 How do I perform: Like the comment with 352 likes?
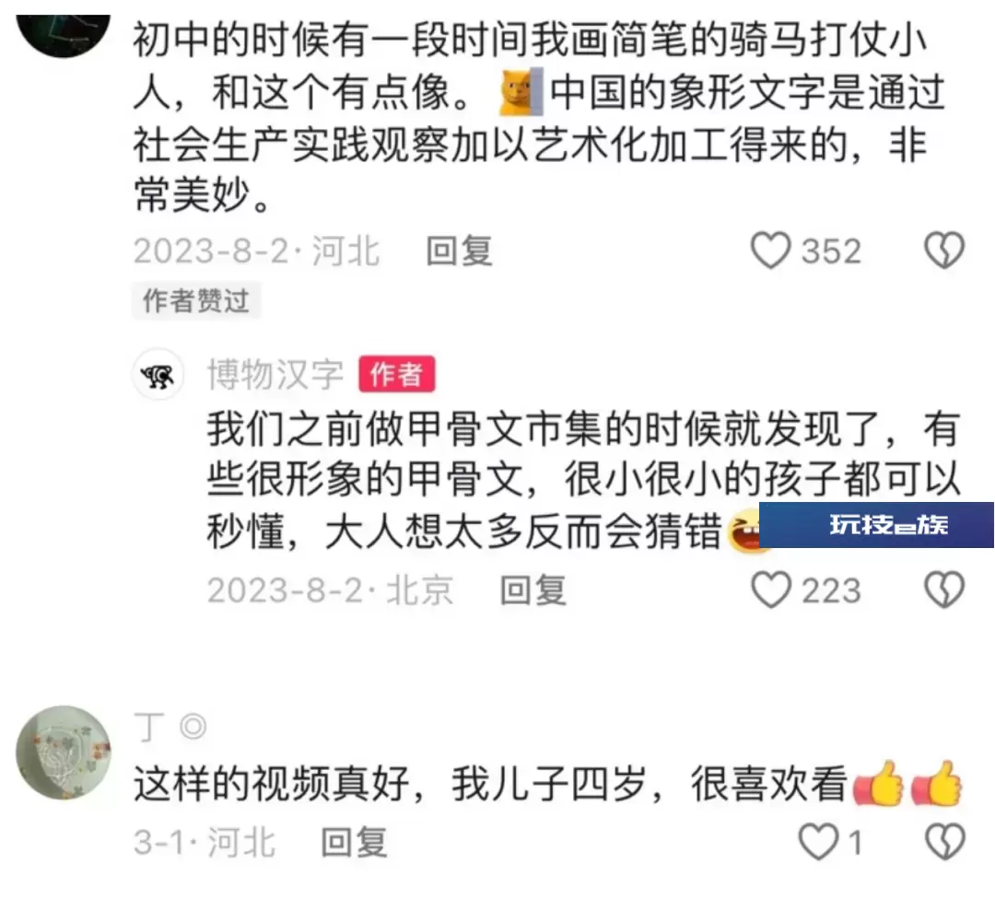point(770,250)
